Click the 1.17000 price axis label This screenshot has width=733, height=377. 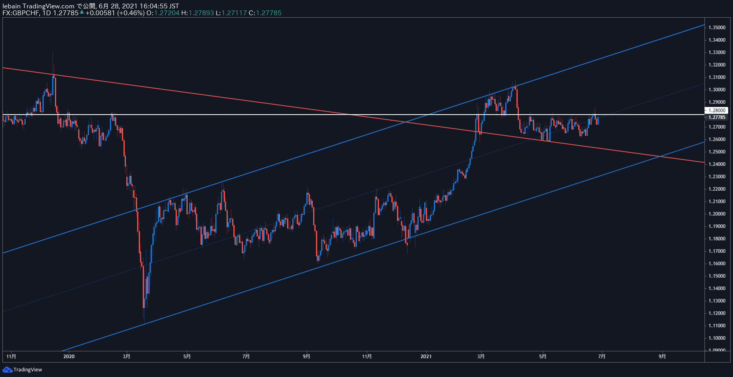[x=717, y=251]
